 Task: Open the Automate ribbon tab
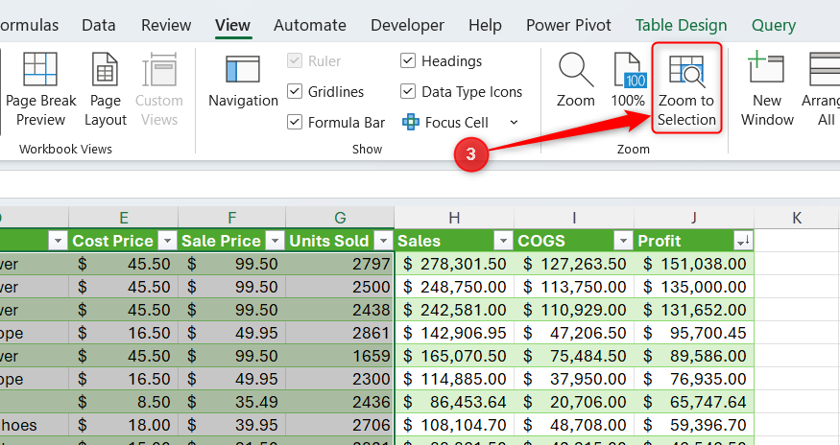pos(310,25)
